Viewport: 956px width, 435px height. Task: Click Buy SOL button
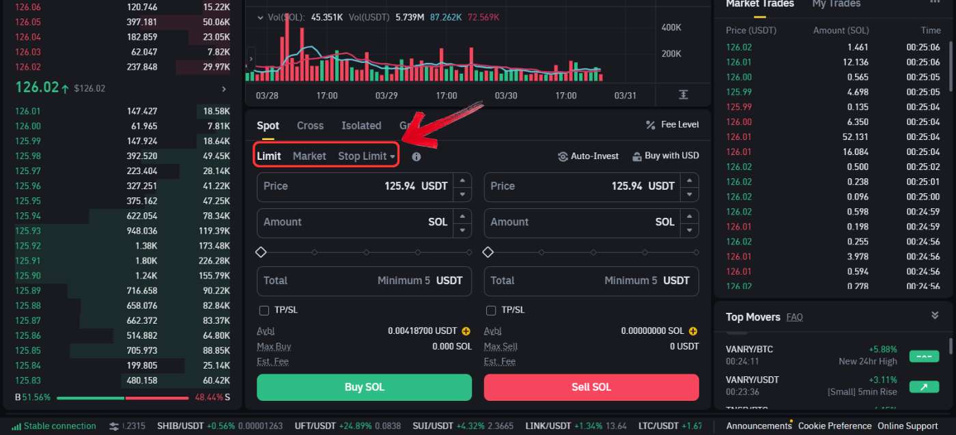[364, 387]
